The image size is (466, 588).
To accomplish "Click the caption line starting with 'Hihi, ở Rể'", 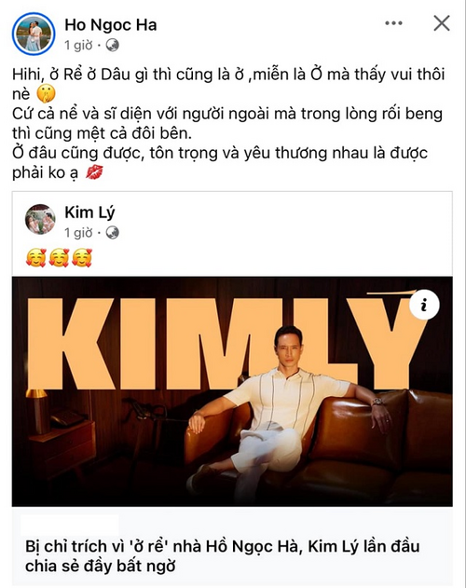I will click(228, 75).
